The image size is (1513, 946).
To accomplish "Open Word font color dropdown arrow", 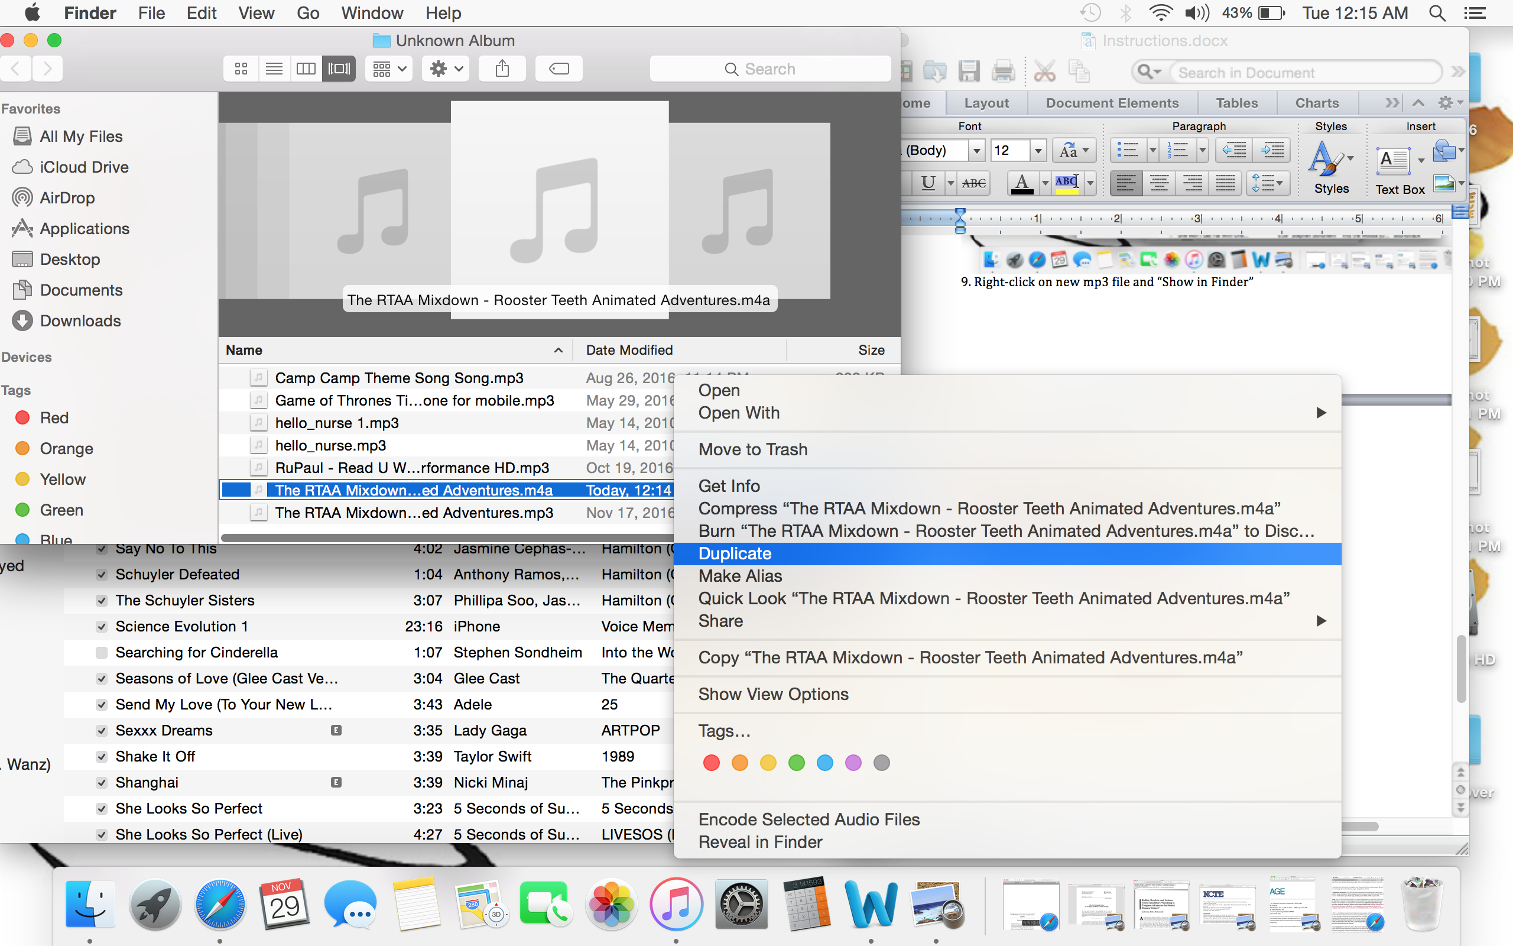I will (1045, 183).
